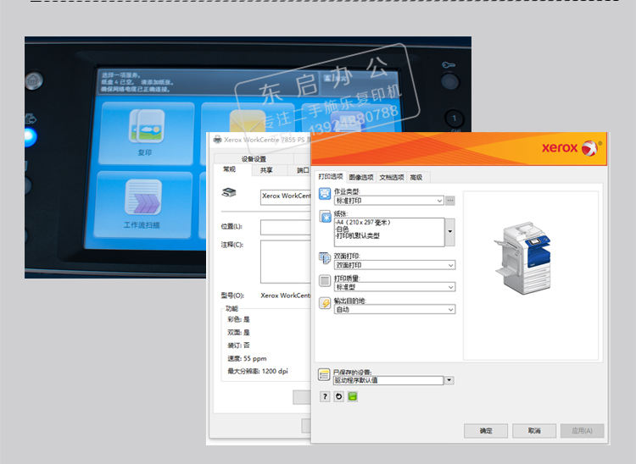Switch to the 高级 advanced tab
636x464 pixels.
[x=416, y=177]
